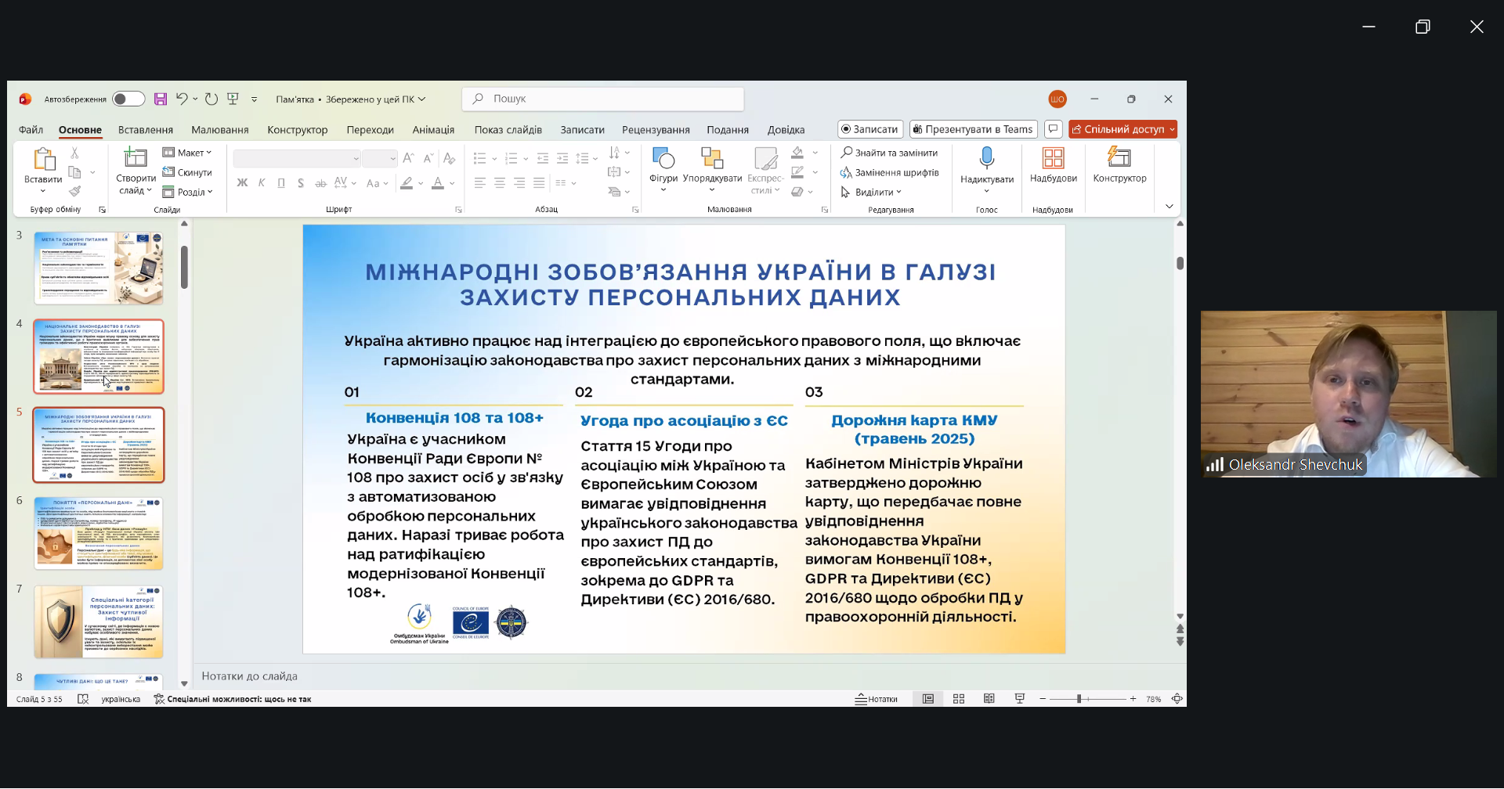Collapse the ribbon with the chevron
This screenshot has height=789, width=1504.
tap(1170, 207)
